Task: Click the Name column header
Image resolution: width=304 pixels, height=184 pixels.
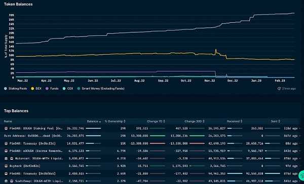Action: (x=8, y=121)
